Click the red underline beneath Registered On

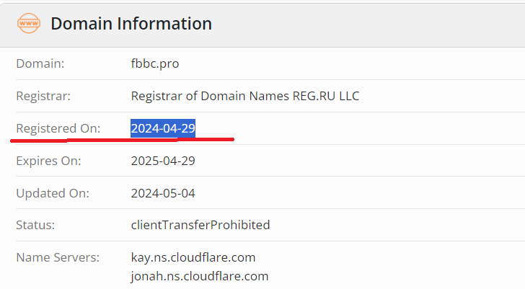point(123,139)
